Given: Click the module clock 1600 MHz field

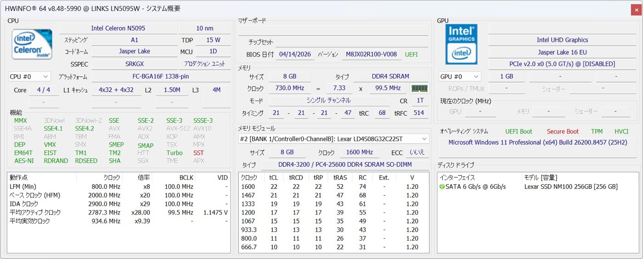Looking at the screenshot, I should [x=360, y=152].
